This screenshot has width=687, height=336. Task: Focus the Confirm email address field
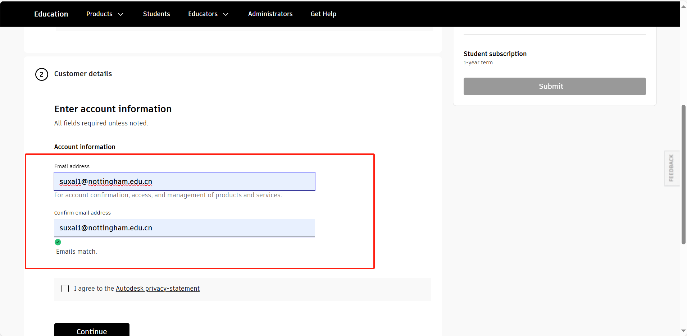coord(185,228)
